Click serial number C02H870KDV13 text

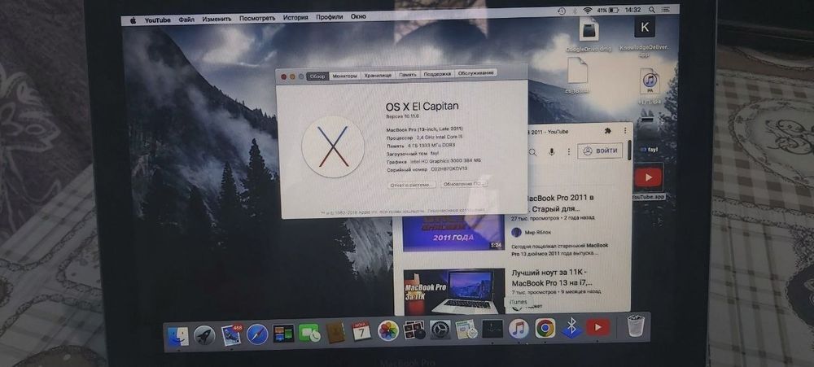pos(449,169)
